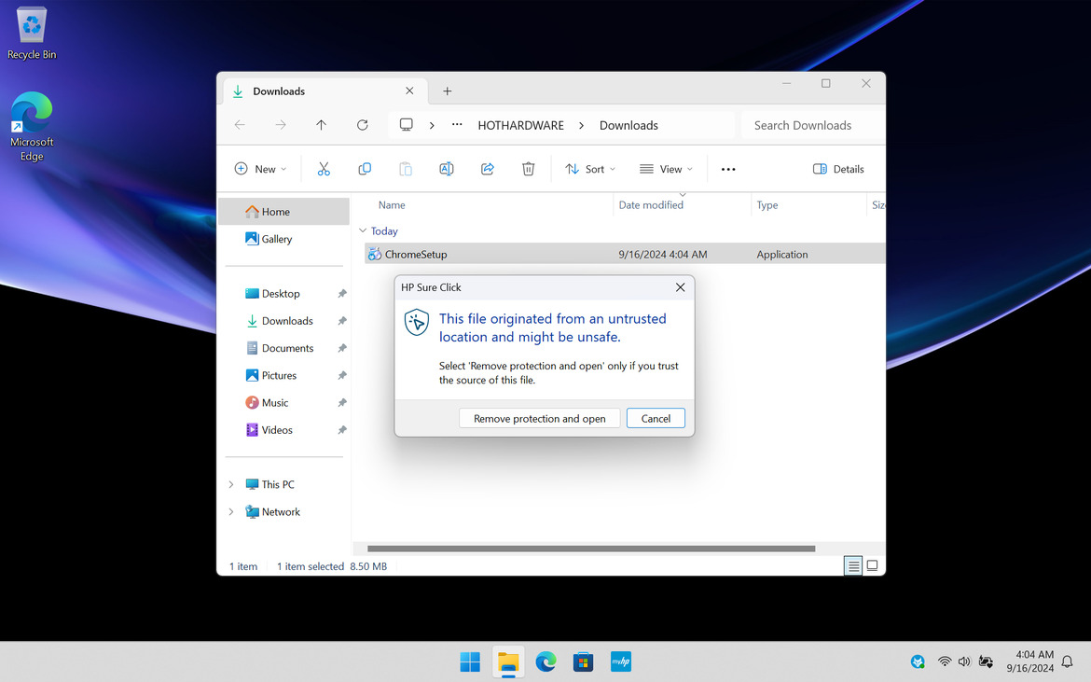The image size is (1091, 682).
Task: Click the Share icon in toolbar
Action: (488, 169)
